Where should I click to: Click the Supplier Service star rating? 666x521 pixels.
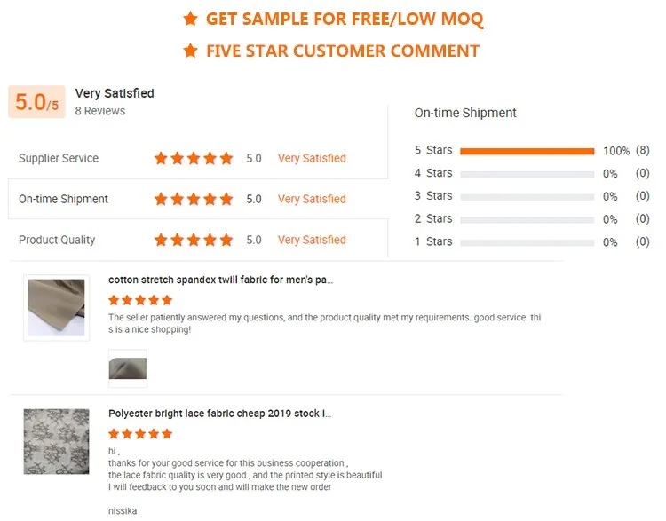pyautogui.click(x=194, y=158)
